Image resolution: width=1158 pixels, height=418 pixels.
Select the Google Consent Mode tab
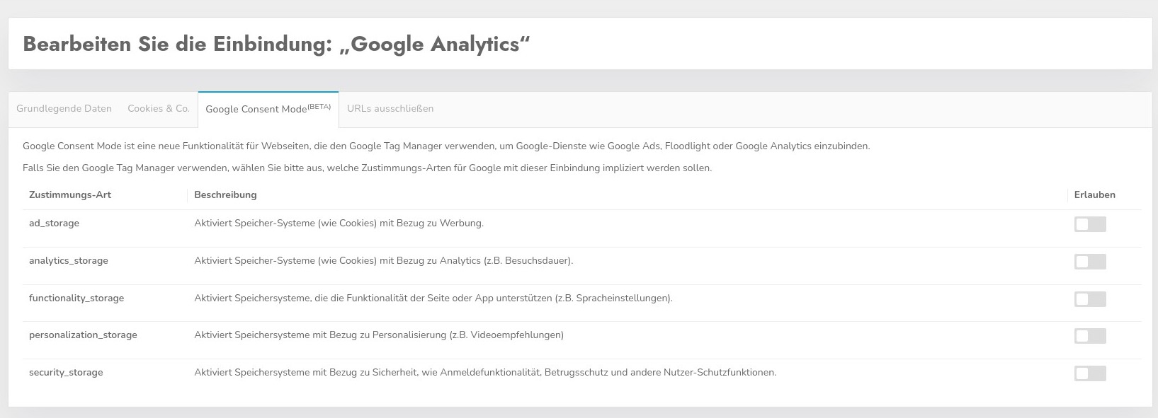(x=268, y=109)
